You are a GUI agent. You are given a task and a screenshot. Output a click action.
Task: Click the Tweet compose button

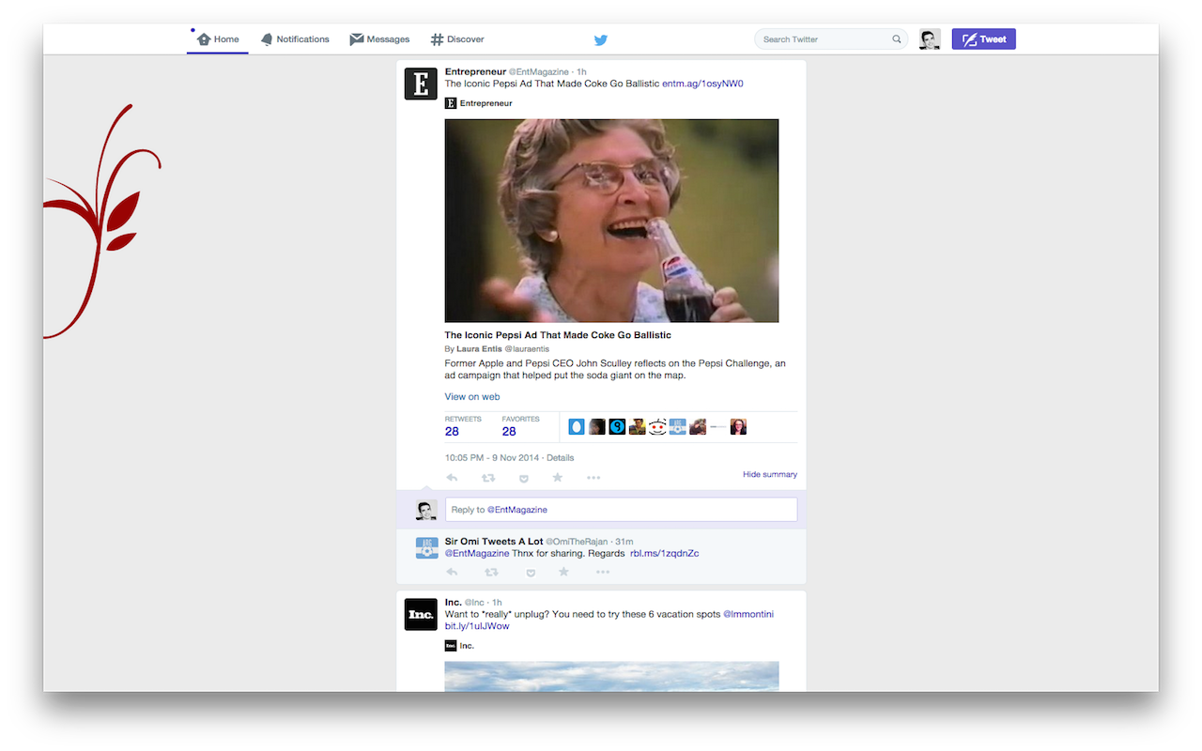pos(983,39)
